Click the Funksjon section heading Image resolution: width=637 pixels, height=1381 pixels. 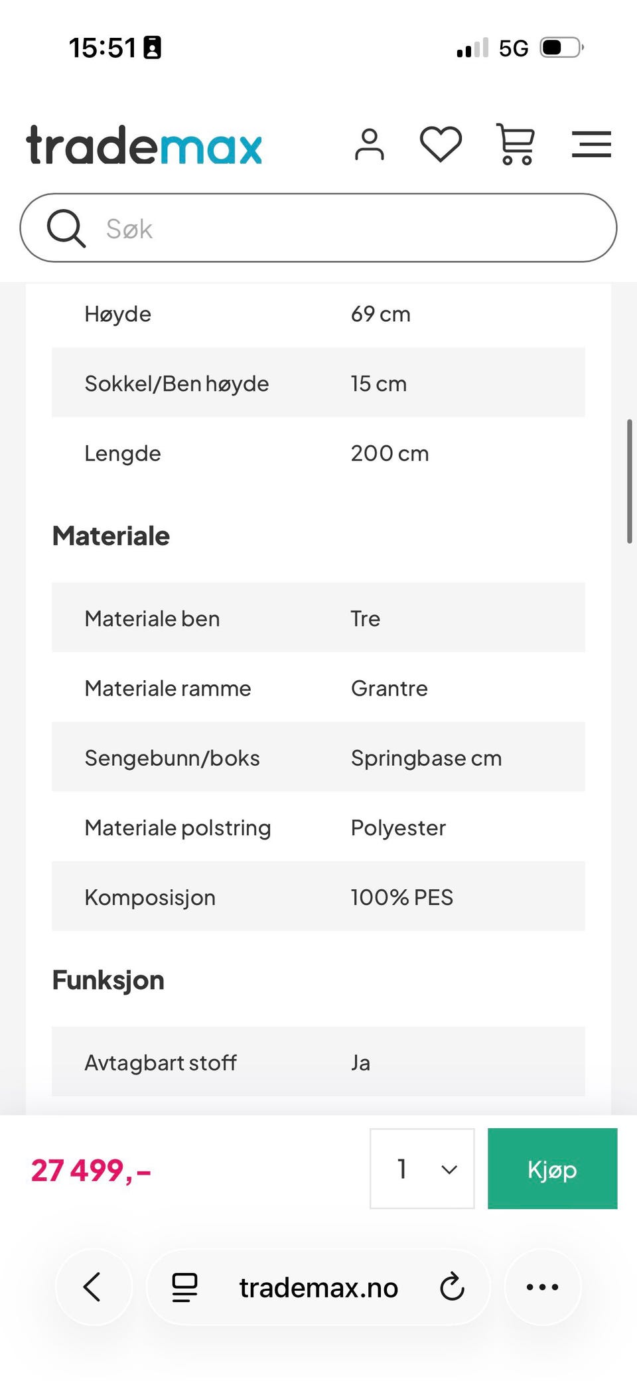(108, 979)
